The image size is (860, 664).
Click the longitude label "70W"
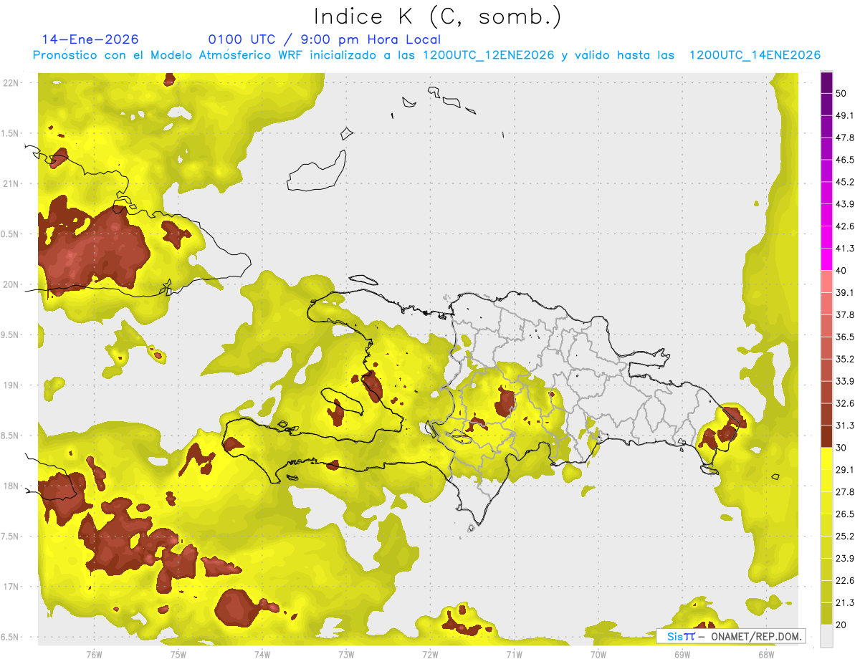tap(598, 655)
